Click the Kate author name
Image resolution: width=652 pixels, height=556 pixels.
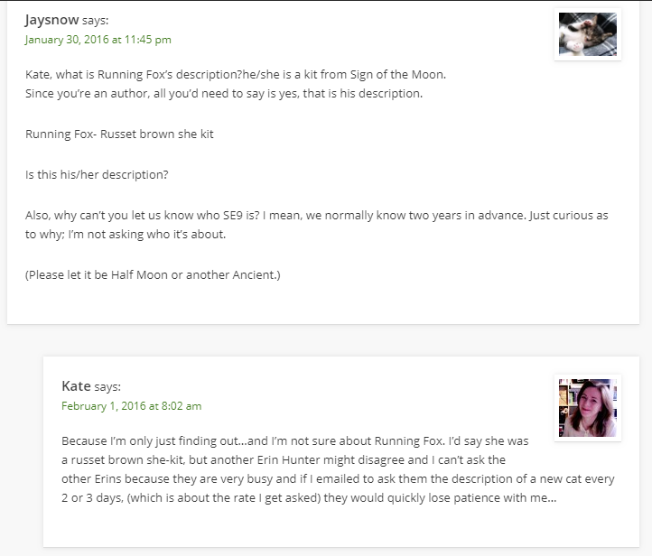click(76, 386)
